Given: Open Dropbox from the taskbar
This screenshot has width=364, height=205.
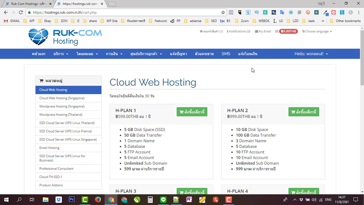Looking at the screenshot, I should [x=59, y=200].
